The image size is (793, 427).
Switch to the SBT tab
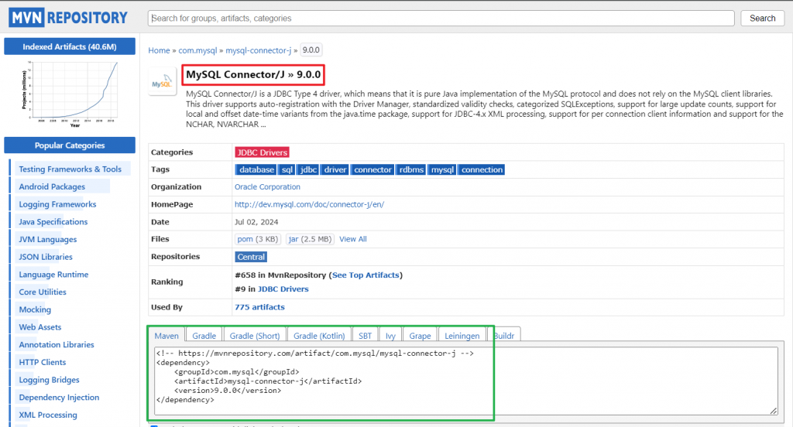pos(366,336)
